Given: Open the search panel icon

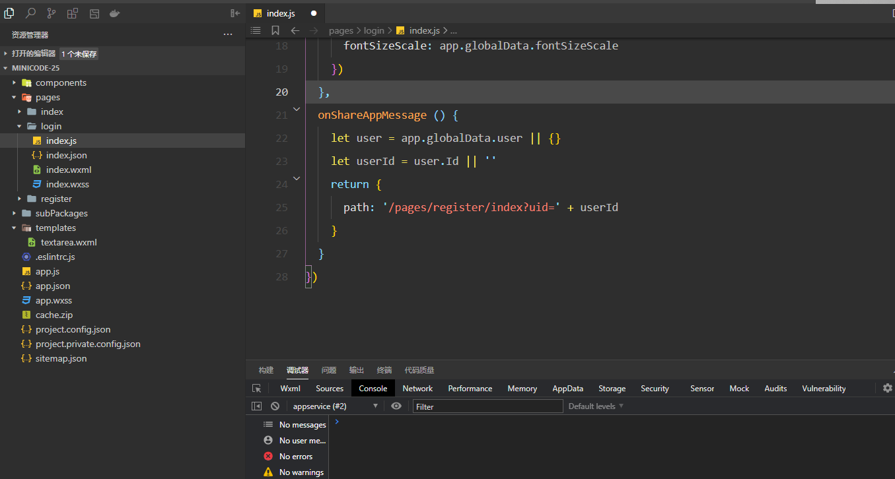Looking at the screenshot, I should pyautogui.click(x=30, y=13).
